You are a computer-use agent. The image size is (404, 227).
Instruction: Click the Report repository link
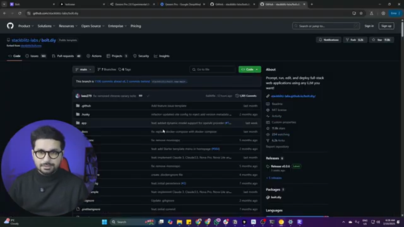click(x=277, y=147)
